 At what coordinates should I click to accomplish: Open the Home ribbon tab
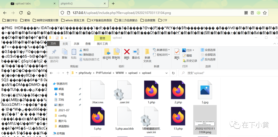coord(65,44)
